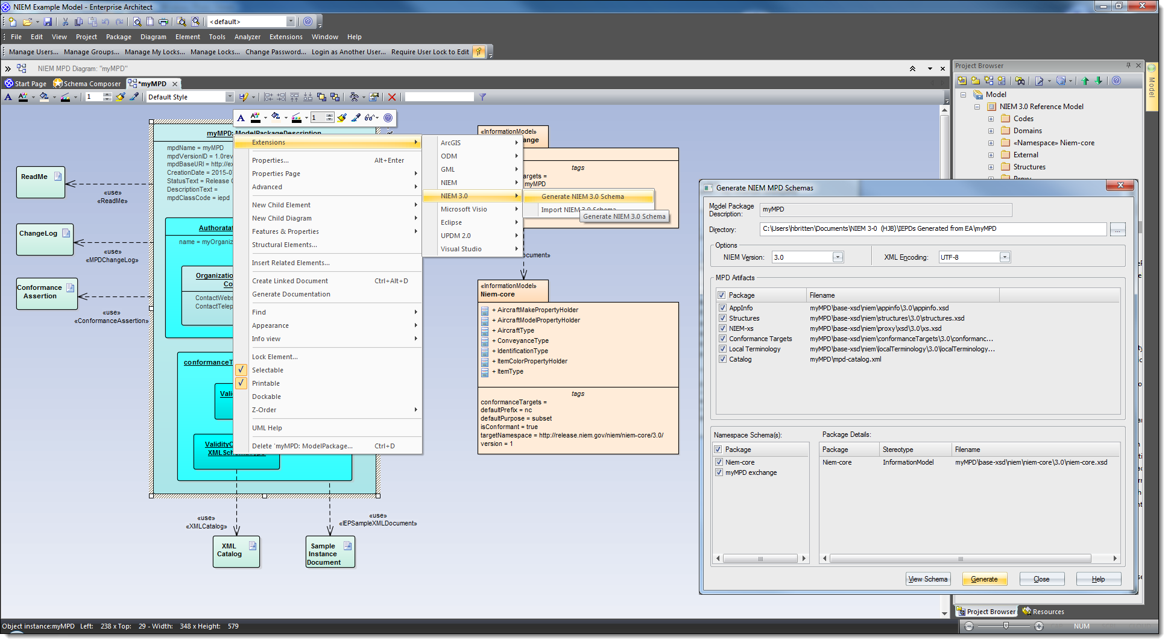The image size is (1168, 643).
Task: Uncheck the Catalog artifact checkbox
Action: tap(722, 359)
